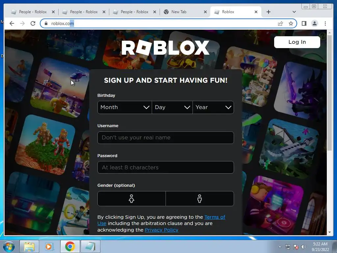The width and height of the screenshot is (337, 253).
Task: Select the male gender icon
Action: click(x=200, y=199)
